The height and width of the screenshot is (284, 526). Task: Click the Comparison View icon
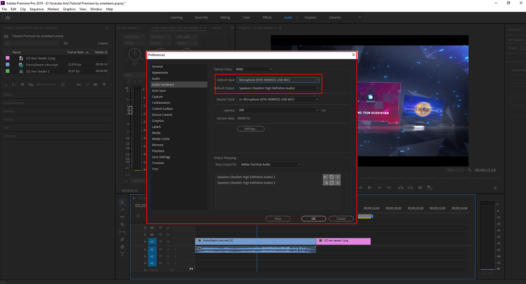tap(429, 188)
